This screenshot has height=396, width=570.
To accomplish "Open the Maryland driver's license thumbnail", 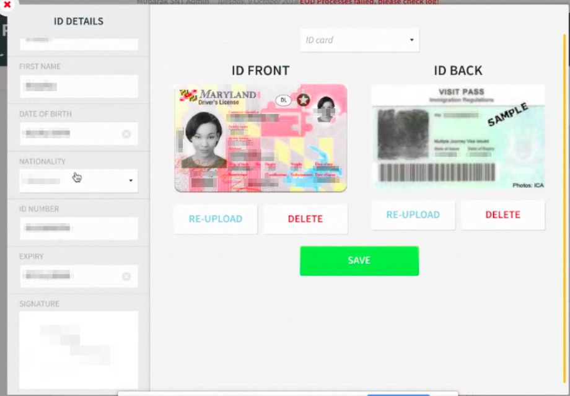I will coord(260,138).
